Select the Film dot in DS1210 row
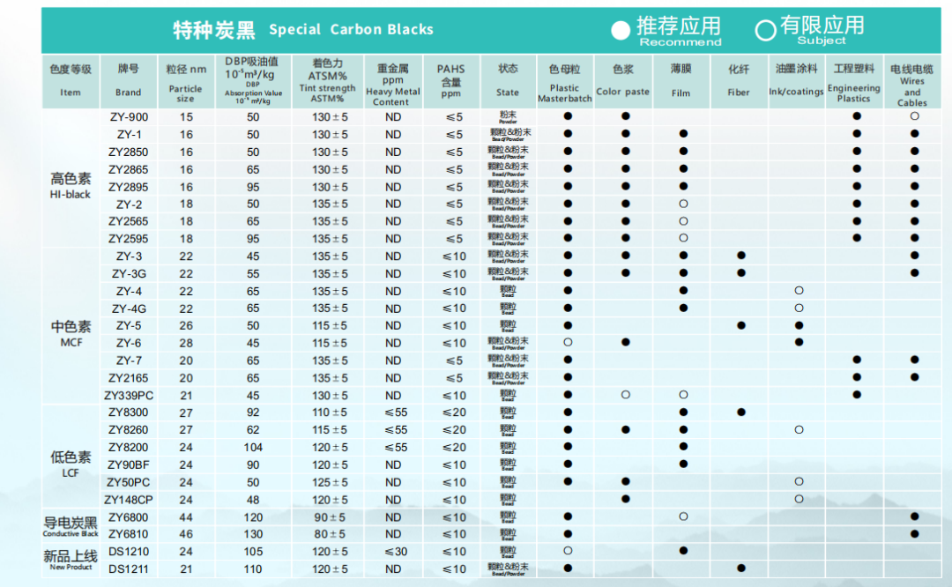Screen dimensions: 952x587 click(683, 551)
